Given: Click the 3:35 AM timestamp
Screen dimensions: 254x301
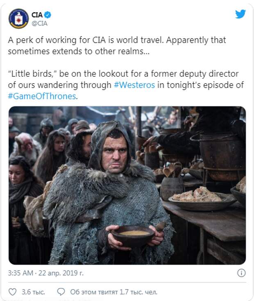Looking at the screenshot, I should coord(21,273).
